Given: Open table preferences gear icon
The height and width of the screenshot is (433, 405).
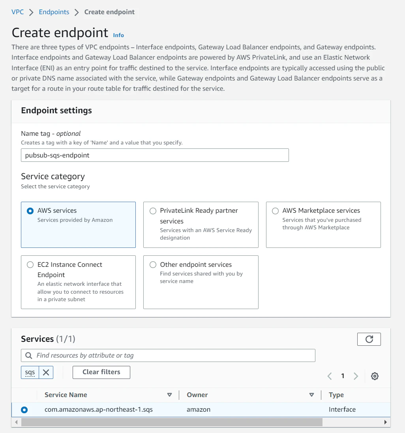Looking at the screenshot, I should [375, 376].
